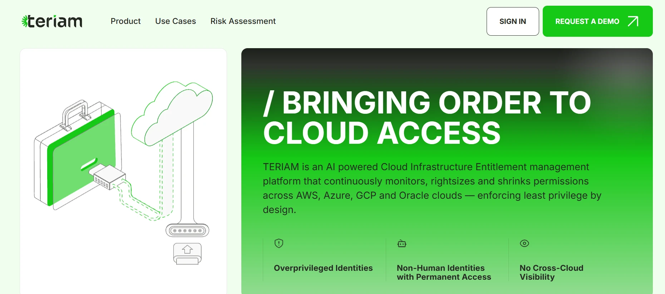Image resolution: width=665 pixels, height=294 pixels.
Task: Click the shield alert icon above Overprivileged Identities
Action: click(279, 243)
